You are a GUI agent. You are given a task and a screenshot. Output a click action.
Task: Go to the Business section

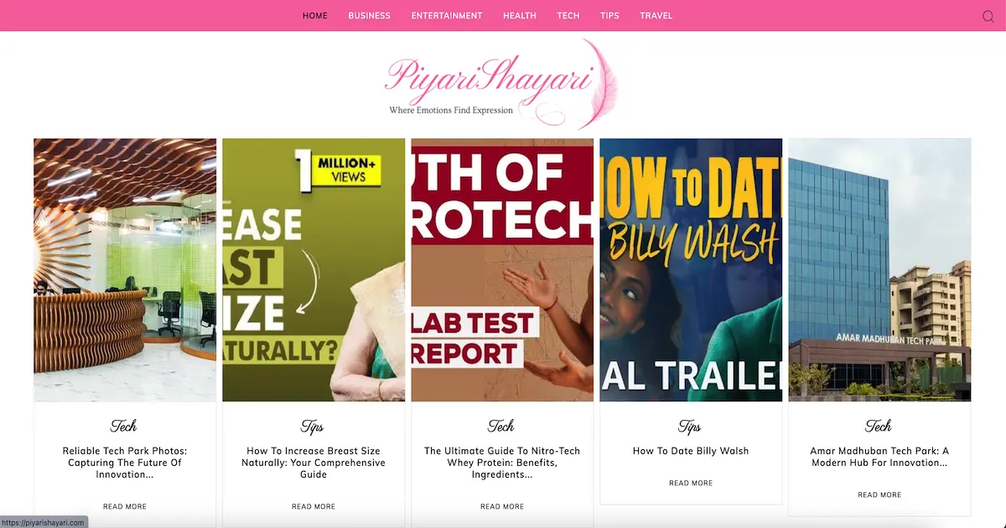(x=370, y=16)
